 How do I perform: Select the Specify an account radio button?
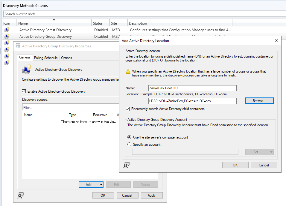129,144
